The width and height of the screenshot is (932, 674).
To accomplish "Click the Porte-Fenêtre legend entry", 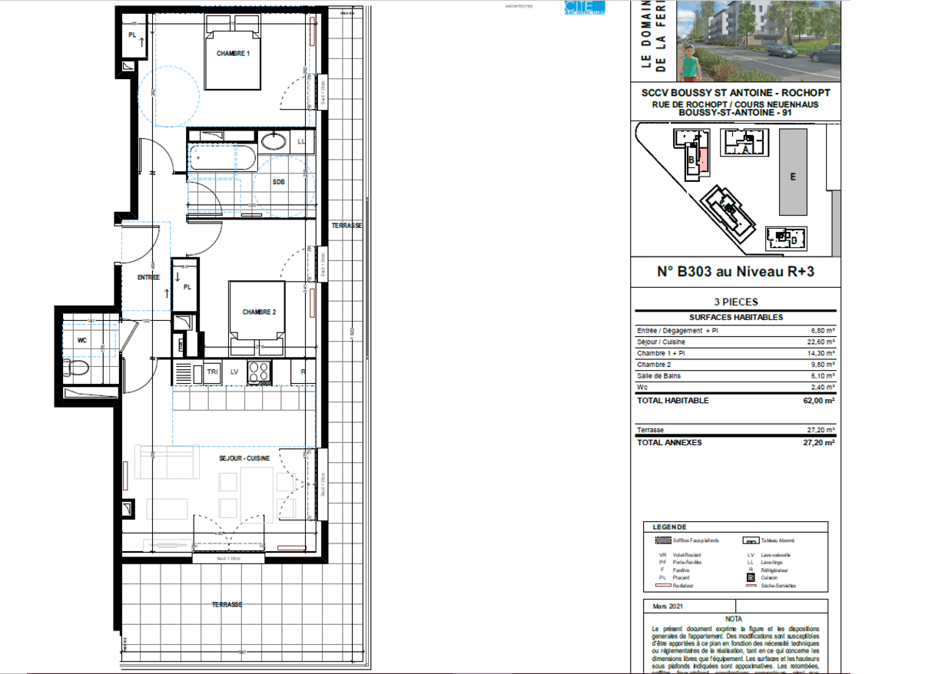I will (688, 563).
